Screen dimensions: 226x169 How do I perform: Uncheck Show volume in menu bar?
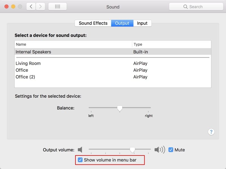[x=81, y=160]
